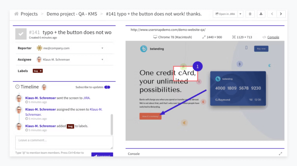Screen dimensions: 297x166
Task: Download the screen via download icon
Action: (x=261, y=14)
